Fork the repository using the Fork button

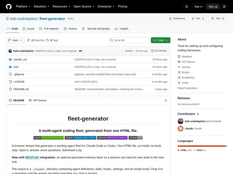point(198,18)
